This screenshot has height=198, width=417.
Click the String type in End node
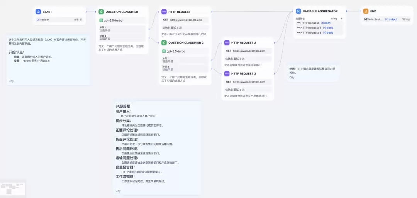tap(406, 19)
